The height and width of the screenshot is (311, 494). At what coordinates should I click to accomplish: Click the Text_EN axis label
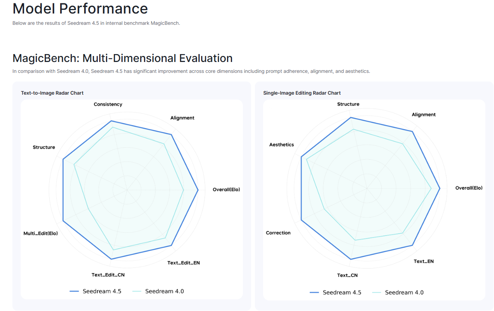pos(424,261)
